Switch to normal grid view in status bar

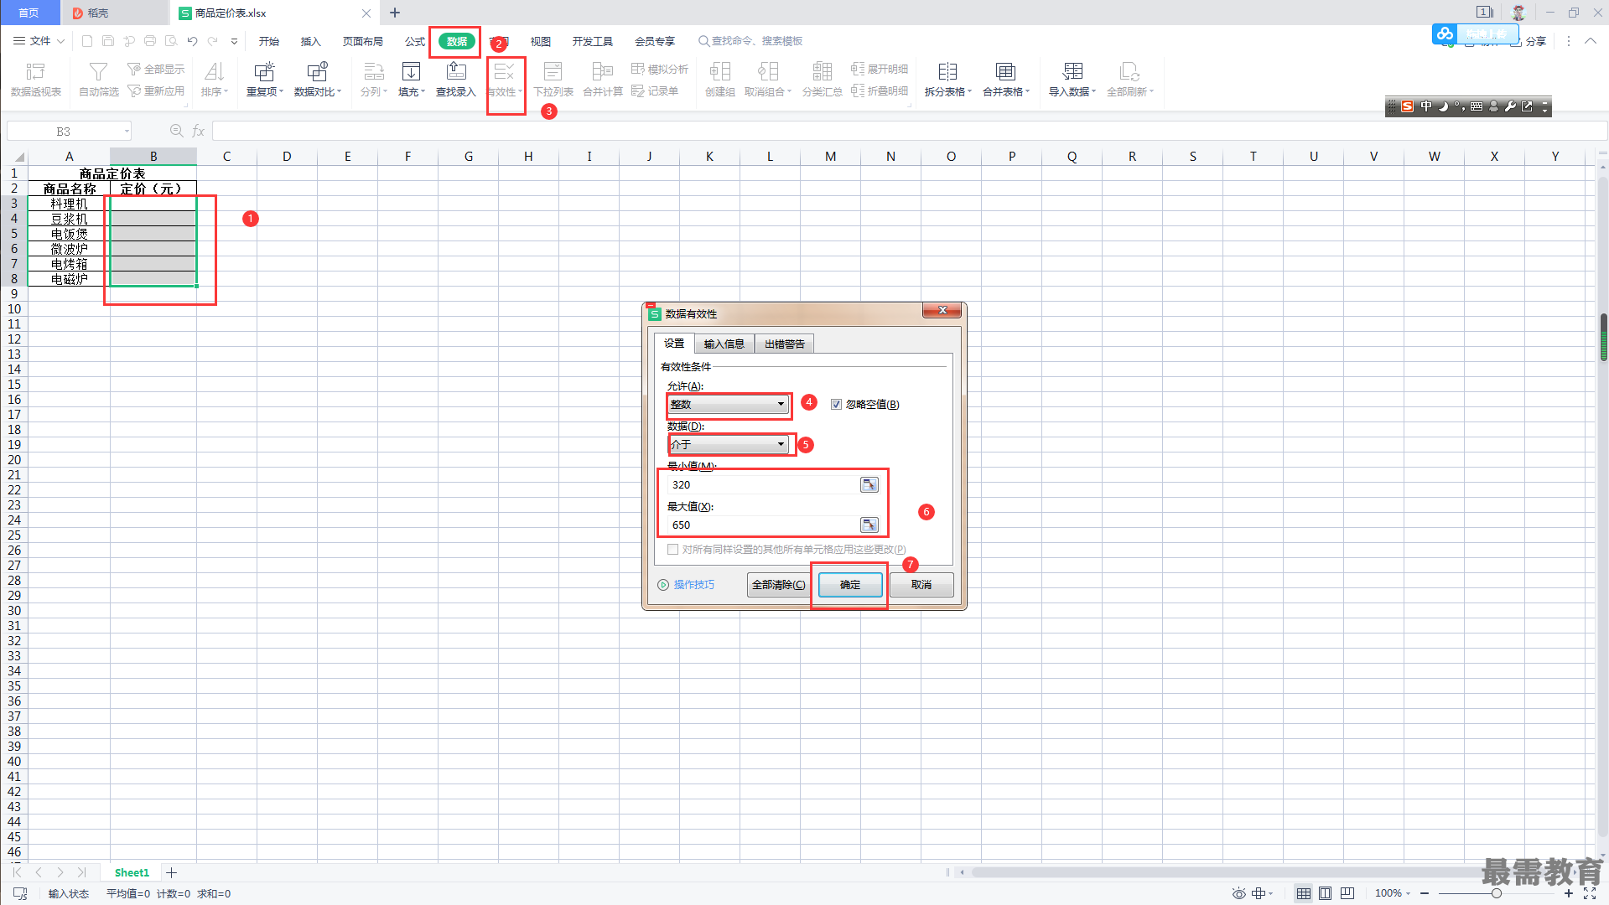pos(1303,893)
